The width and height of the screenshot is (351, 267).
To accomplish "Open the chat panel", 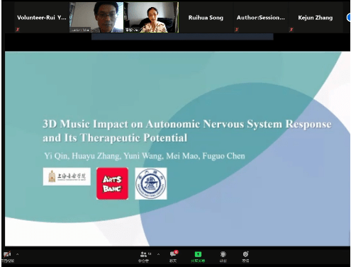I will coord(174,256).
